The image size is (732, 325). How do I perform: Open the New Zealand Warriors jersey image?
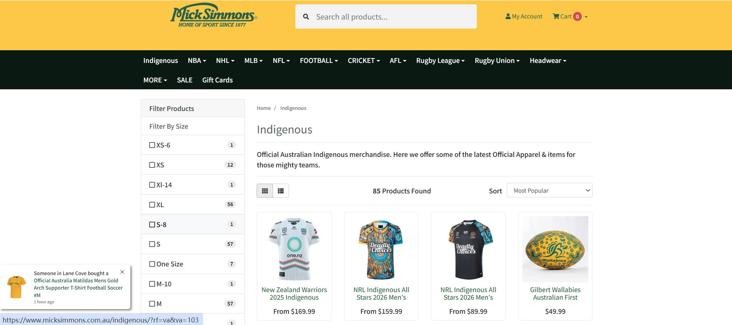point(294,249)
